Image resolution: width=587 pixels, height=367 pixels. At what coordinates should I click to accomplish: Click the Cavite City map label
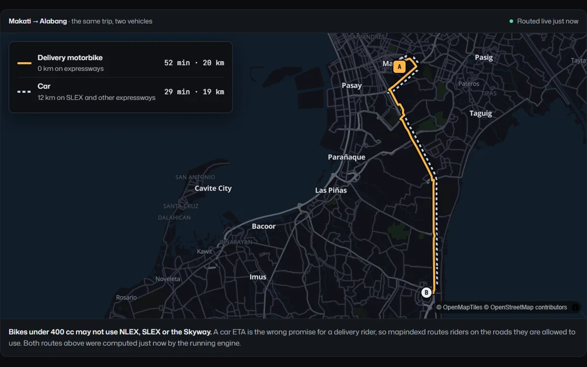coord(213,188)
